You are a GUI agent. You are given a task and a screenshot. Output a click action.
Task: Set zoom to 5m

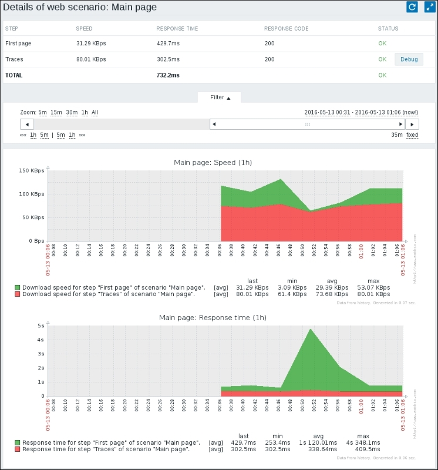pos(42,112)
